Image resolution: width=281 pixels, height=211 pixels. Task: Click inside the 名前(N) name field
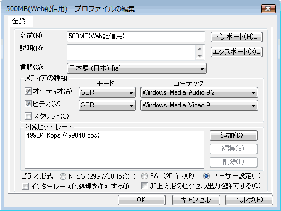[136, 36]
